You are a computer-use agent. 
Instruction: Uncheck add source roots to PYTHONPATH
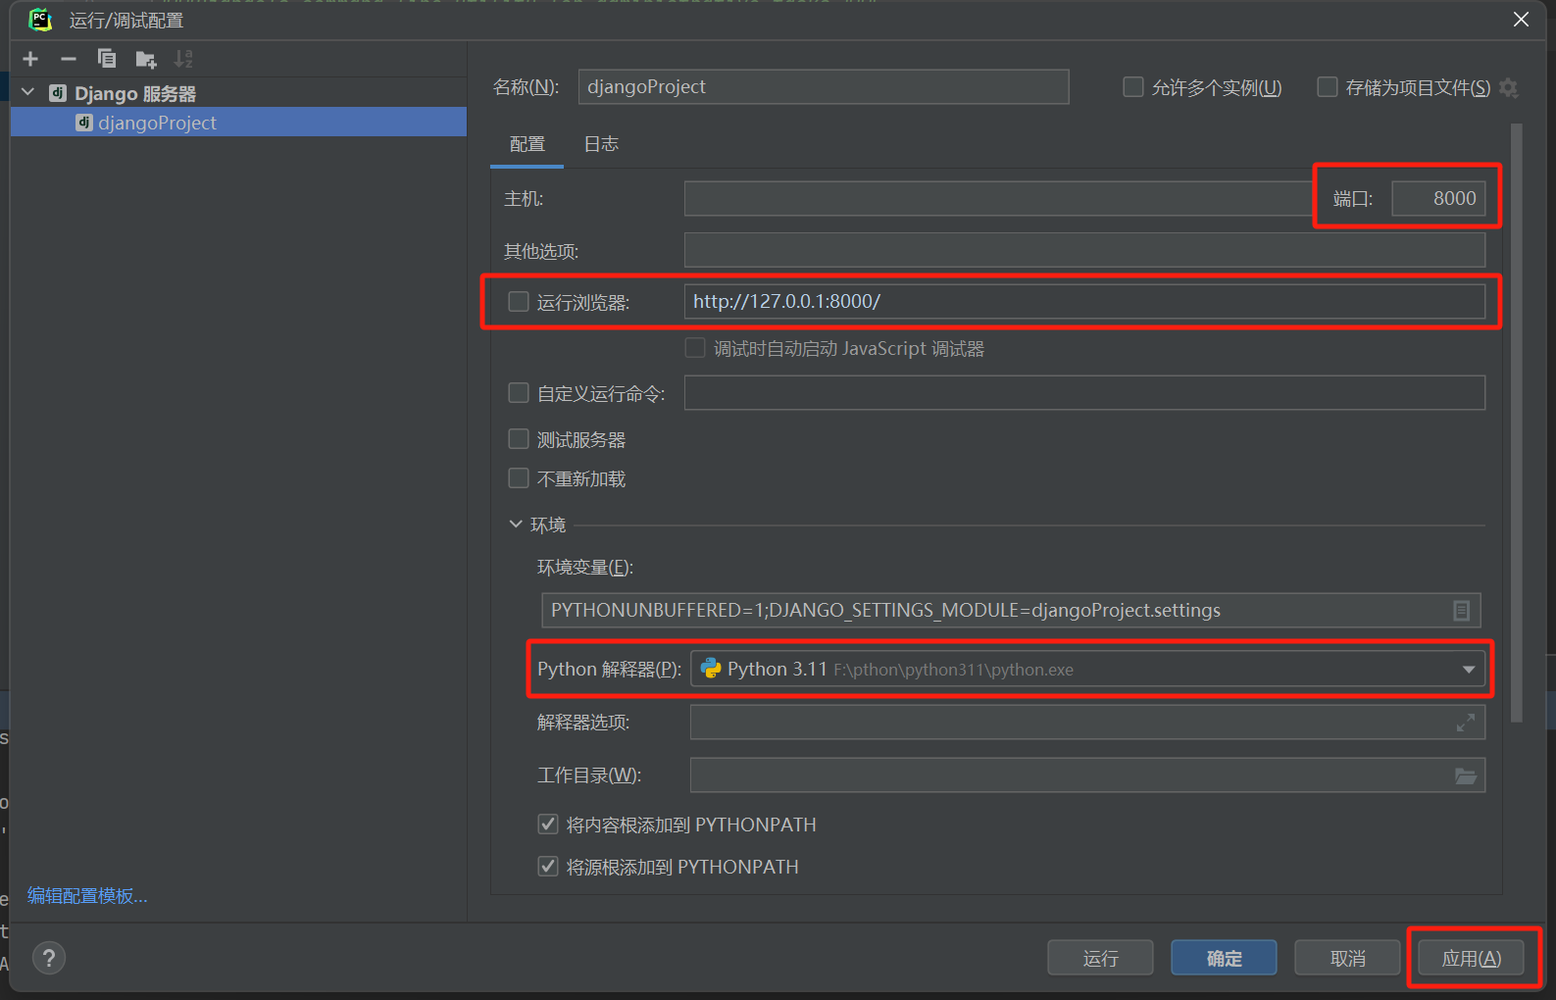548,867
